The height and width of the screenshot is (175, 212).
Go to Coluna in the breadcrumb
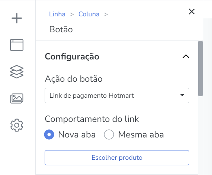89,14
